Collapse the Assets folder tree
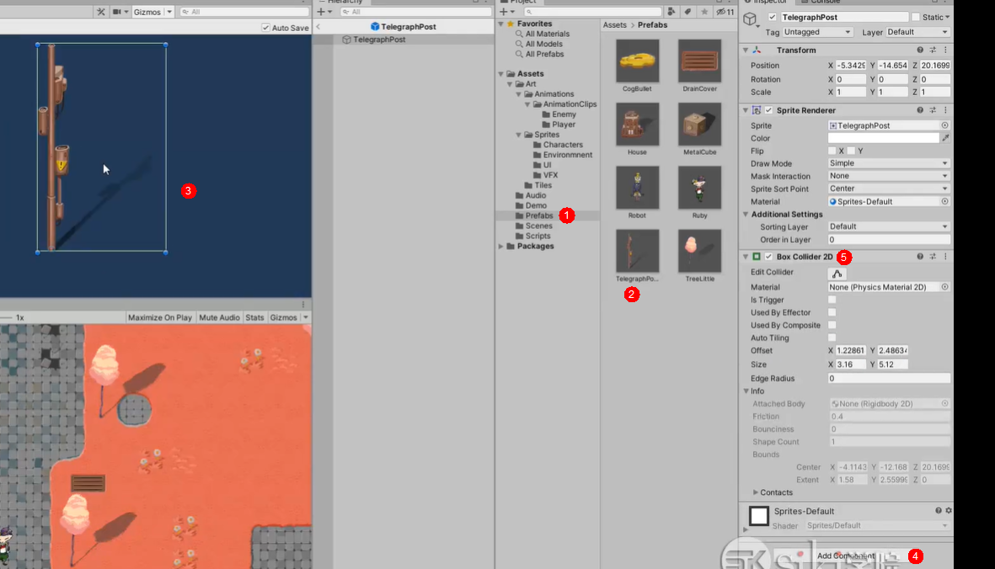This screenshot has width=995, height=569. pyautogui.click(x=500, y=73)
